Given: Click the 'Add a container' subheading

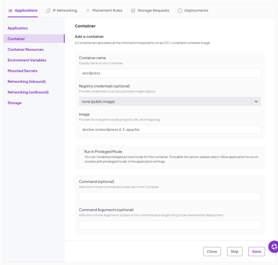Looking at the screenshot, I should point(89,37).
